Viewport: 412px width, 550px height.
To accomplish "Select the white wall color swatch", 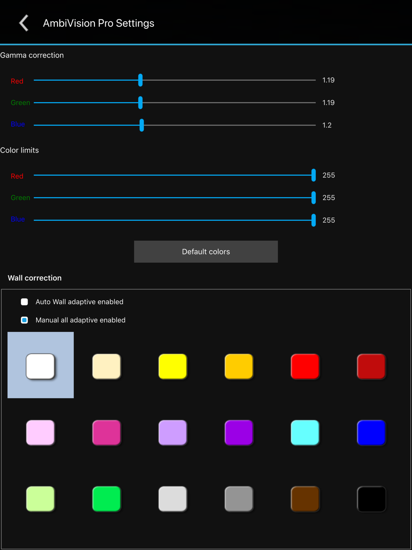I will 40,366.
